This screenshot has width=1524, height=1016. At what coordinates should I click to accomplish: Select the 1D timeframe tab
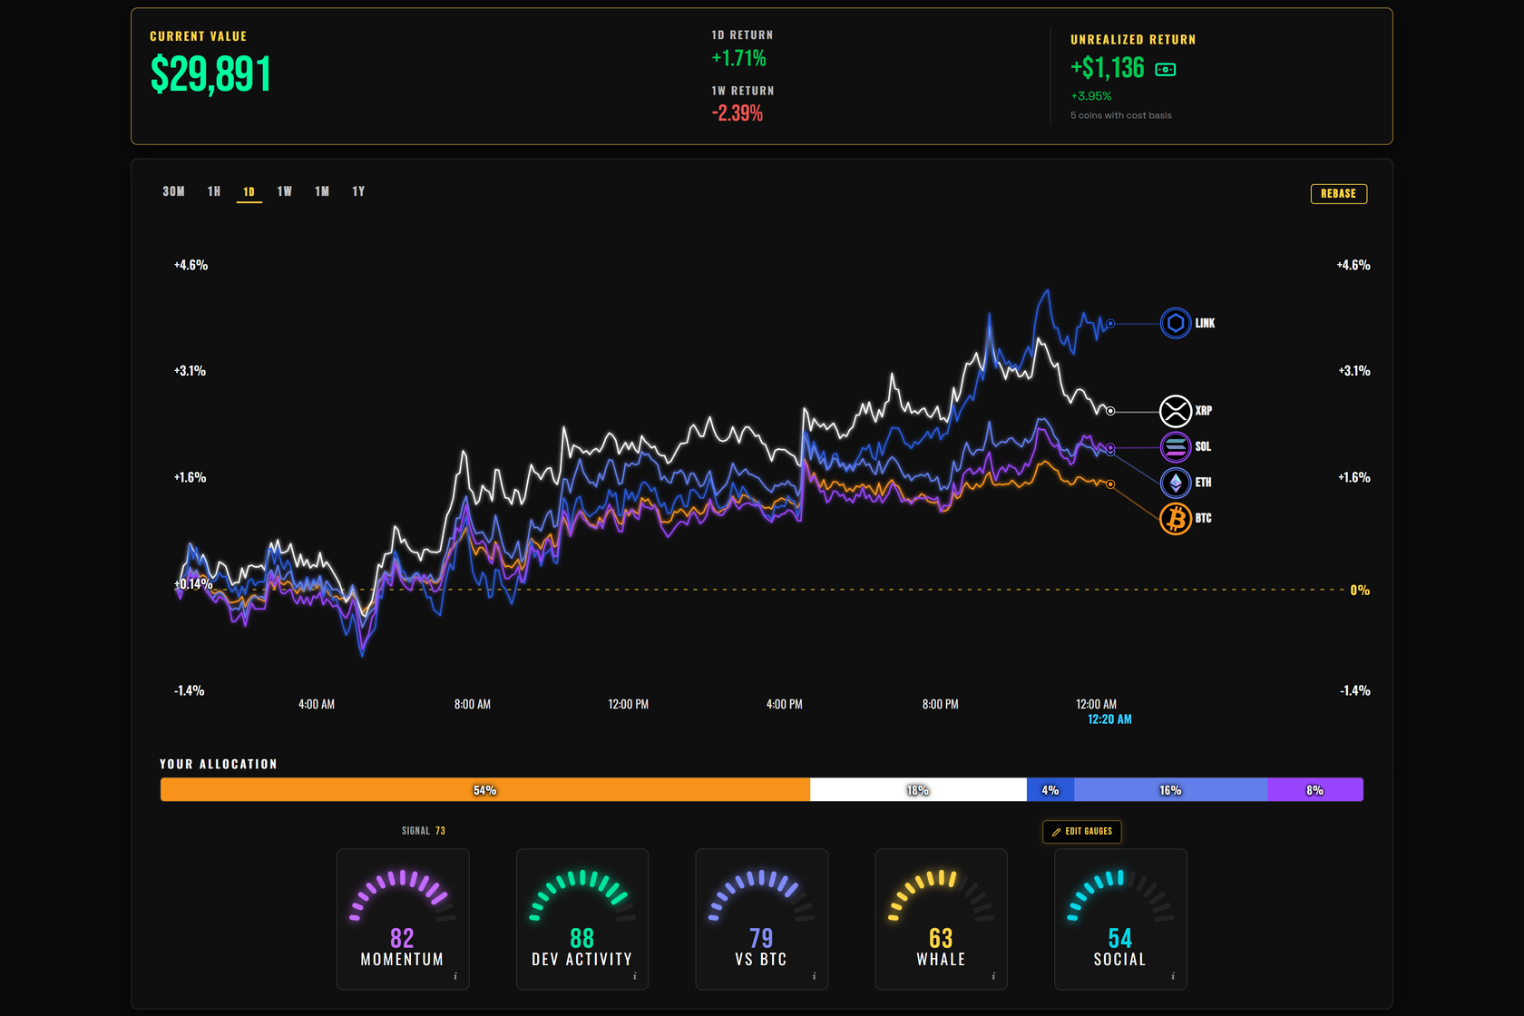[249, 191]
